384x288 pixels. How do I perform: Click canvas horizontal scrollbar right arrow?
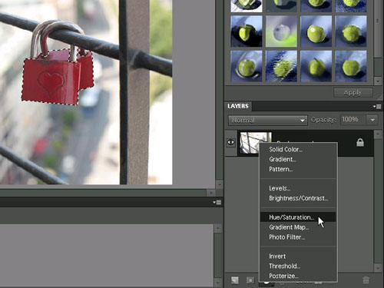tap(210, 193)
